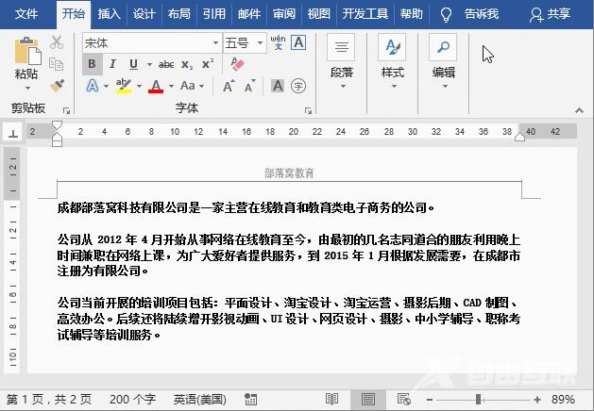Toggle Underline formatting

(x=133, y=64)
